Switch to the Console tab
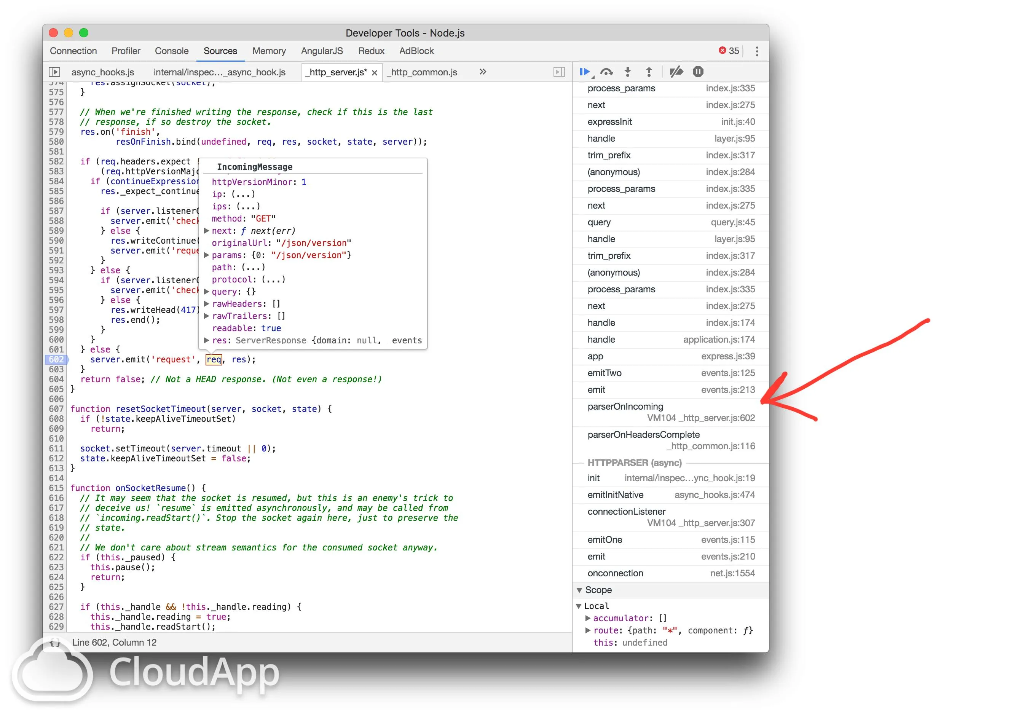Image resolution: width=1016 pixels, height=713 pixels. click(171, 51)
